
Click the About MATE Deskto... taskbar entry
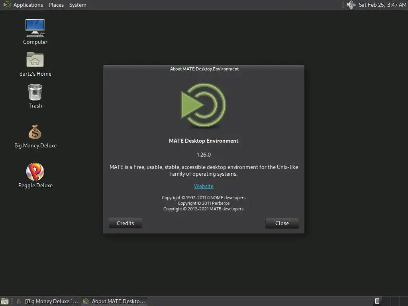[114, 301]
